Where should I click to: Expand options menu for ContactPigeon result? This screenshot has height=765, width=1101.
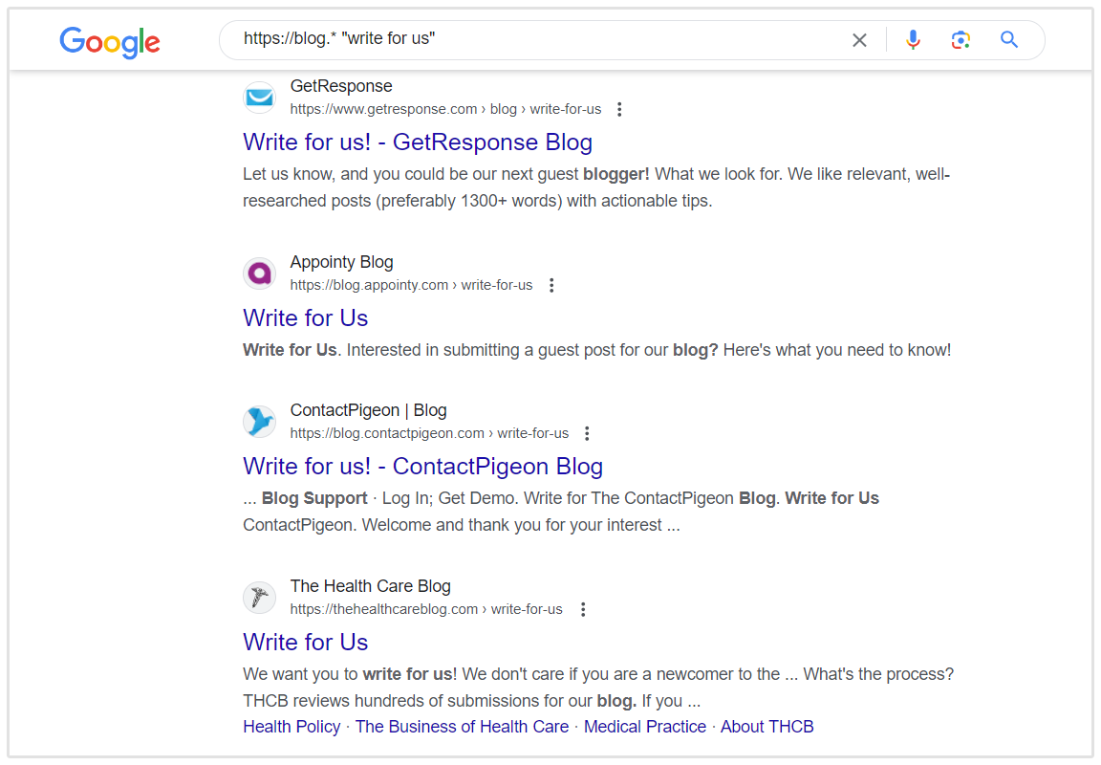pyautogui.click(x=587, y=433)
